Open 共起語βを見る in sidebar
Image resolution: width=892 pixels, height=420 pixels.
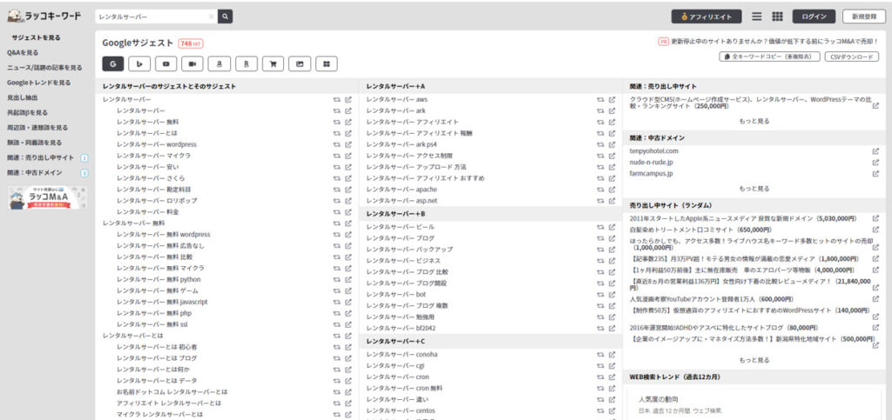pos(27,112)
